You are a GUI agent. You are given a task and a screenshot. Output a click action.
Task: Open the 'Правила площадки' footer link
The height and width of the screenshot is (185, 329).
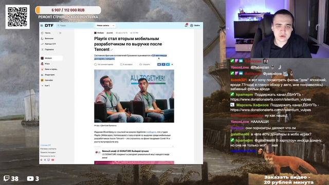point(48,153)
